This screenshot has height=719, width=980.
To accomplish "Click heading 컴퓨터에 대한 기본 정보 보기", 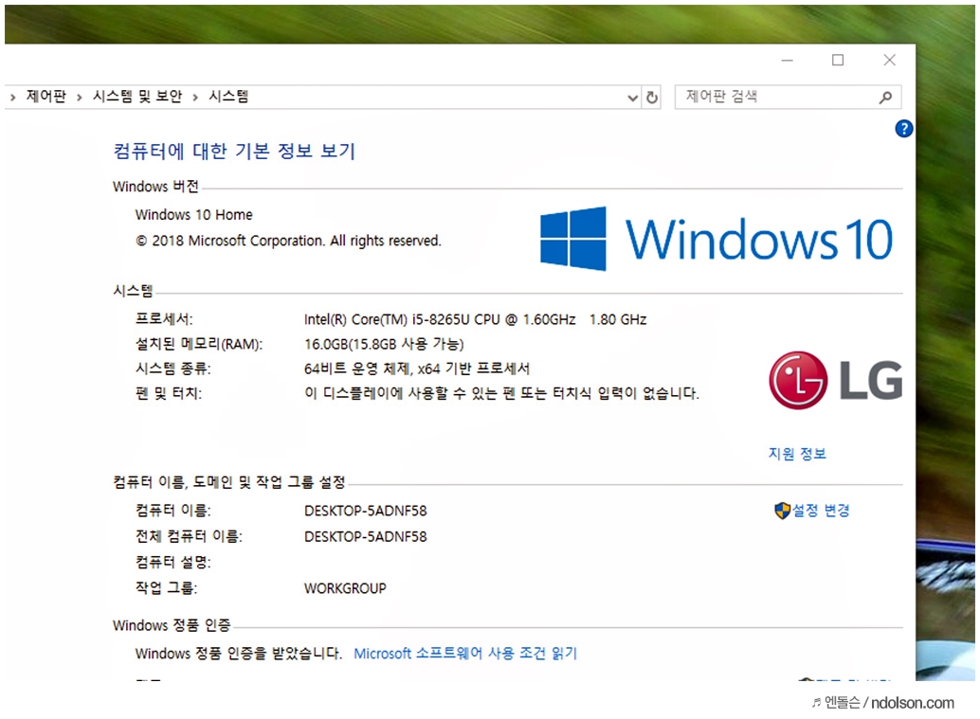I will coord(234,152).
